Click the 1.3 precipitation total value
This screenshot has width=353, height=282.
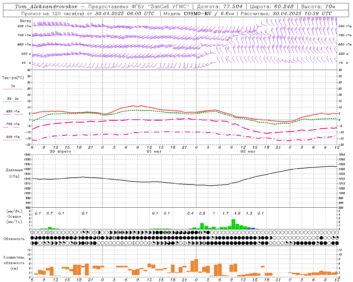point(249,213)
